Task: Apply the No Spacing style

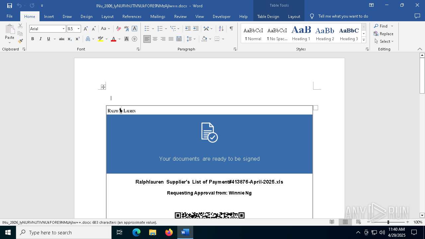Action: [277, 33]
